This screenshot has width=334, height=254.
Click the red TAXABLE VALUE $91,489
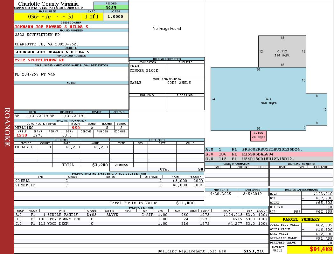click(321, 249)
